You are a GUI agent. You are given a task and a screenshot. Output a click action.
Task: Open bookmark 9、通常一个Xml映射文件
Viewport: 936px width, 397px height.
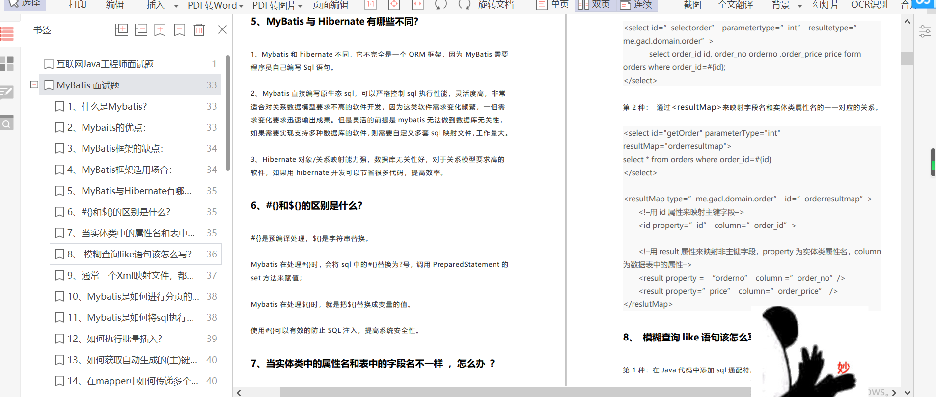[x=136, y=275]
